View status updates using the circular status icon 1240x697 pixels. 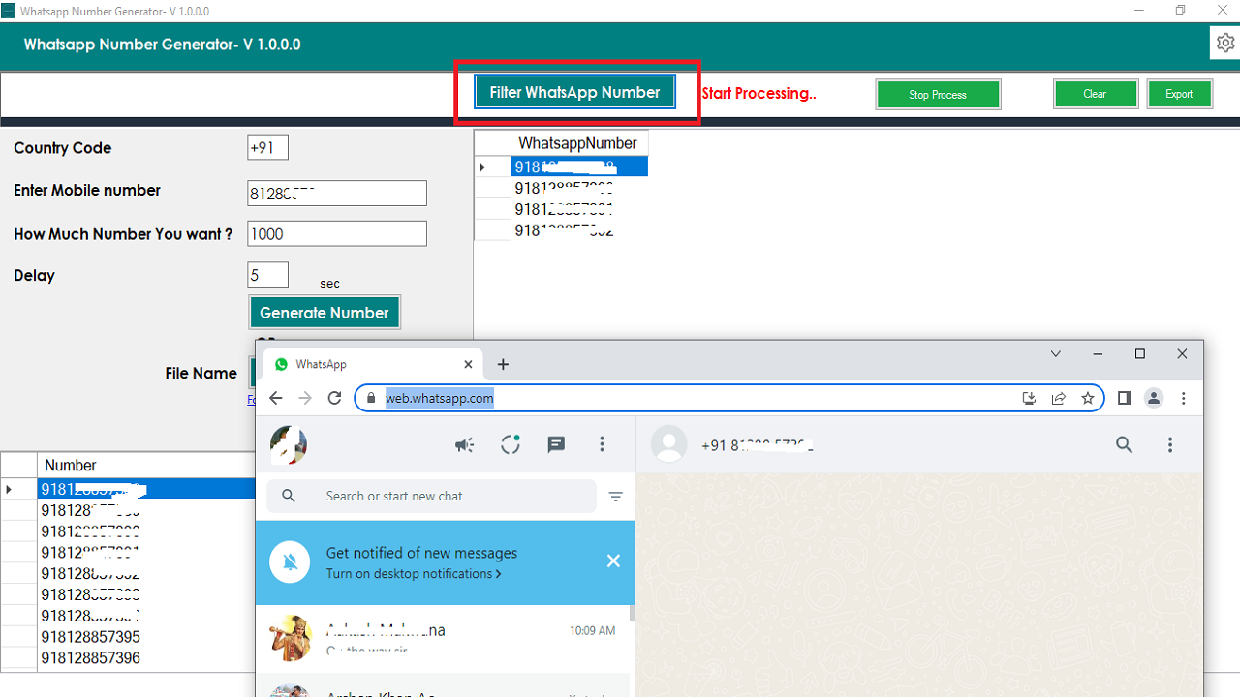point(511,444)
